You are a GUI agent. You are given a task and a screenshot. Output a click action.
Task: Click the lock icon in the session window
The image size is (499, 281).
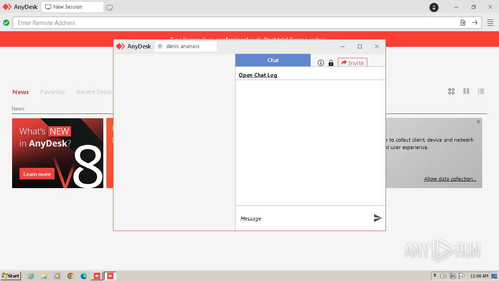[x=331, y=63]
